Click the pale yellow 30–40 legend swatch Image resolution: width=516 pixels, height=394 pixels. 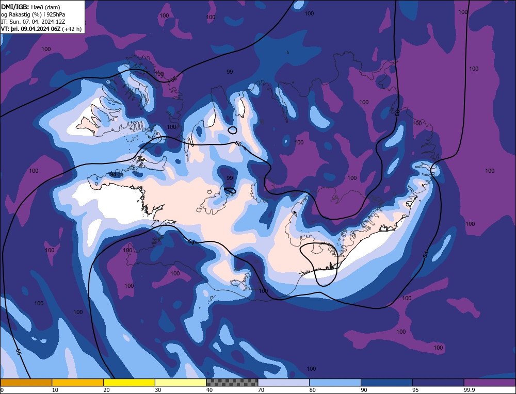point(181,382)
